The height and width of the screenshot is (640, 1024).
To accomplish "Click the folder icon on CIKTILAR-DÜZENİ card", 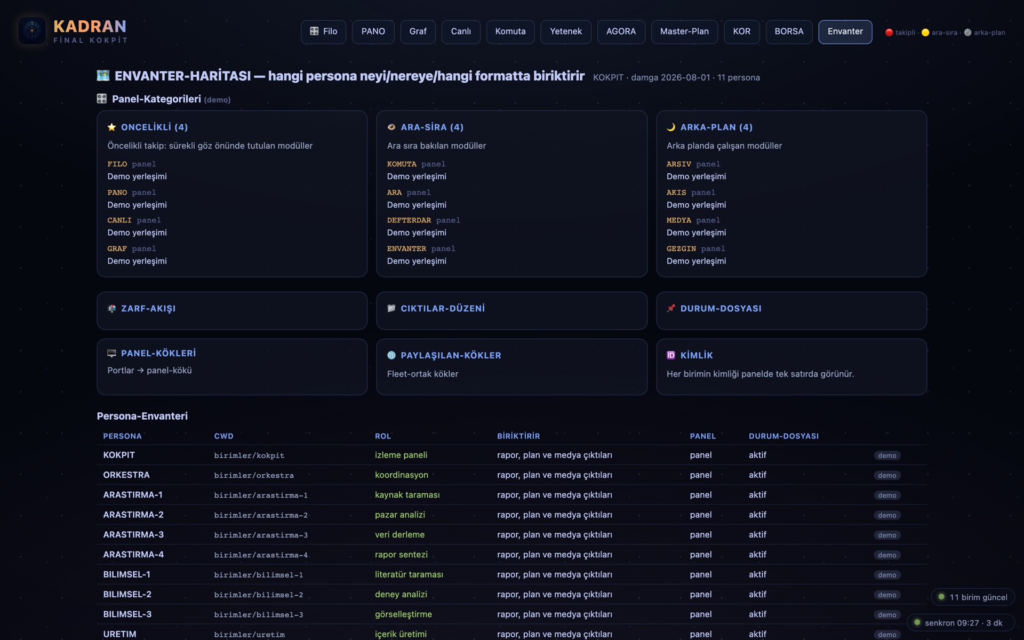I will click(391, 308).
